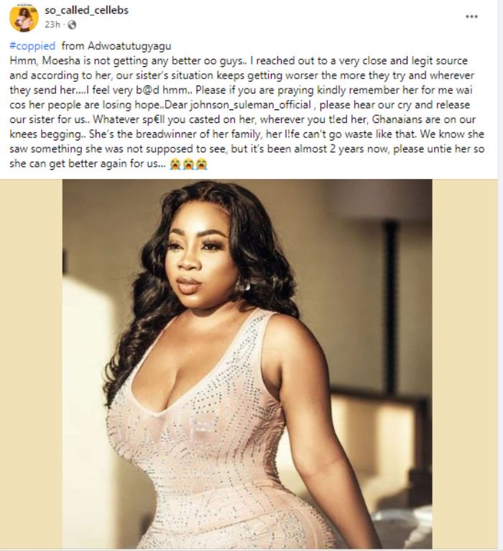This screenshot has width=503, height=551.
Task: Select the caption's last line ending in 'for us...'
Action: [x=88, y=164]
